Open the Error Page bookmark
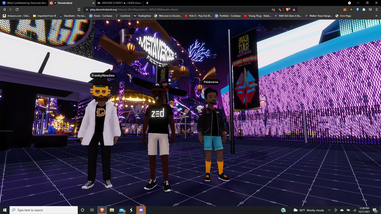 pos(343,16)
